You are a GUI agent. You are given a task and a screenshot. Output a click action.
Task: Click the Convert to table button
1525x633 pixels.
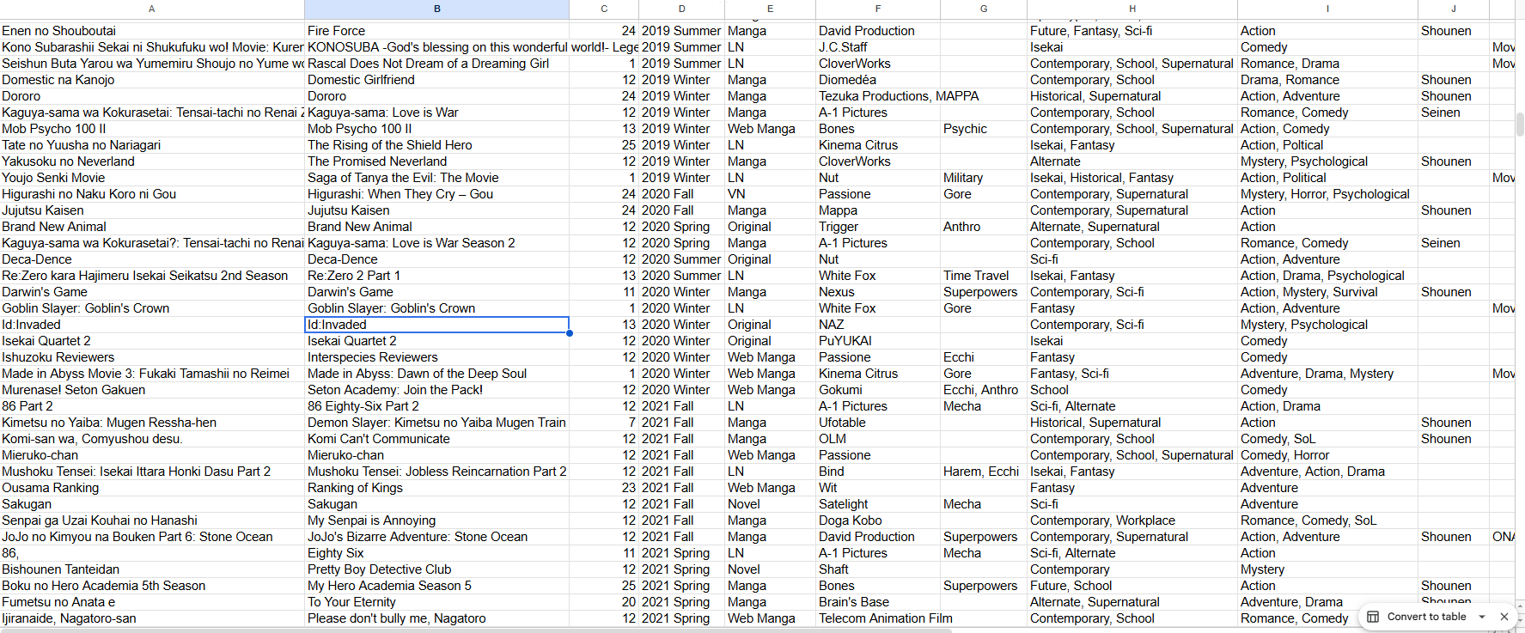pos(1426,617)
